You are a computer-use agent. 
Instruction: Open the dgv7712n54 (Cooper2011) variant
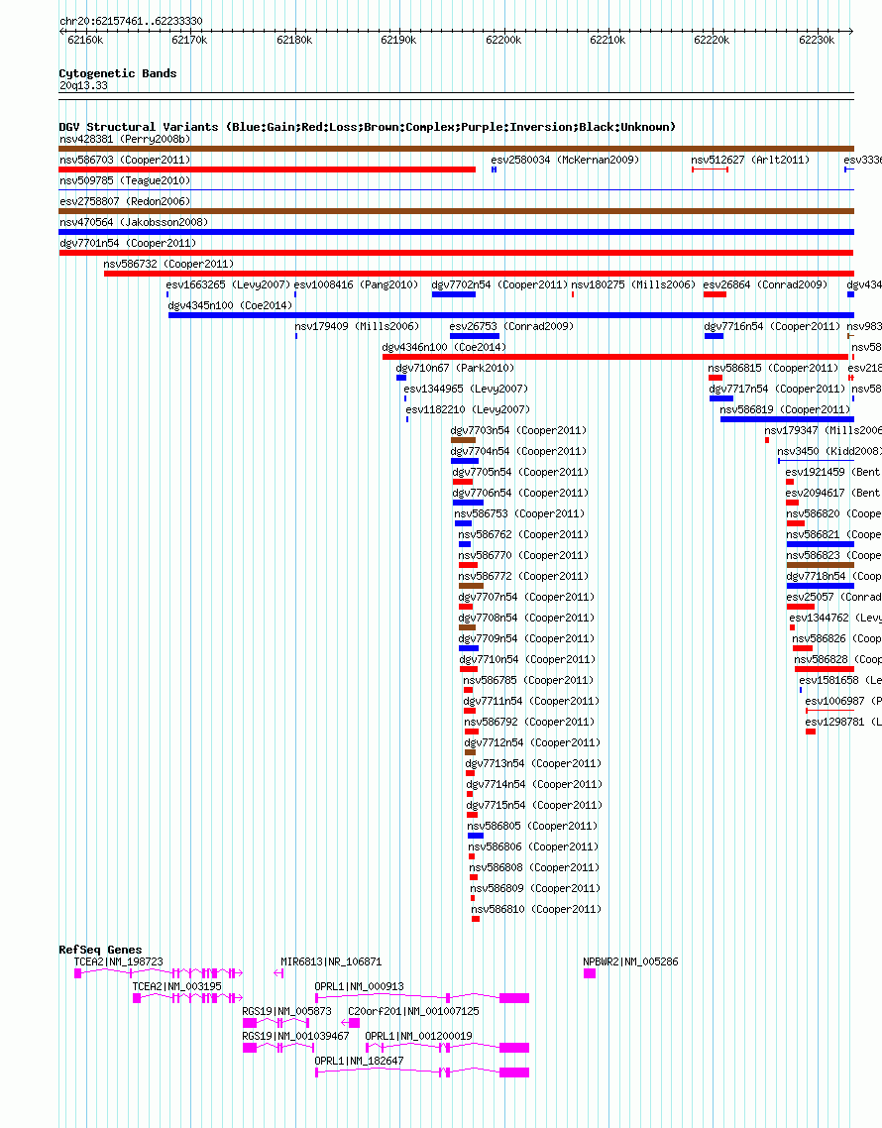click(532, 743)
